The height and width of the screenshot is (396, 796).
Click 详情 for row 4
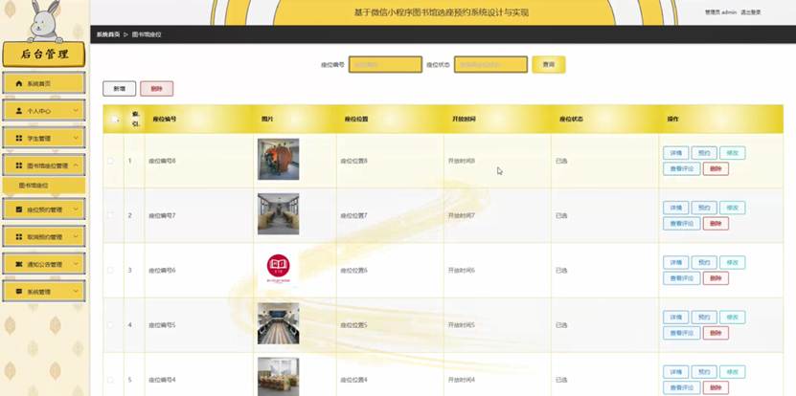click(675, 318)
